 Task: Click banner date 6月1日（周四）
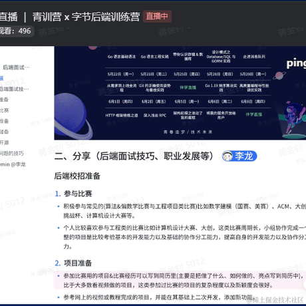coord(120,102)
